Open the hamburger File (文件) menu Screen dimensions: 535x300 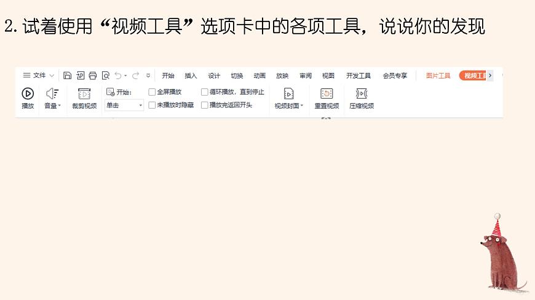point(34,75)
